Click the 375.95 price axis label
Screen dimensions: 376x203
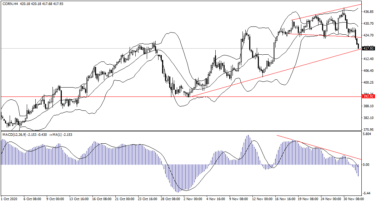point(368,130)
